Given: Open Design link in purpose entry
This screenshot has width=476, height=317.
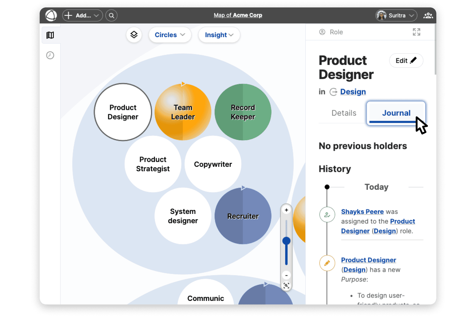Looking at the screenshot, I should pos(355,270).
